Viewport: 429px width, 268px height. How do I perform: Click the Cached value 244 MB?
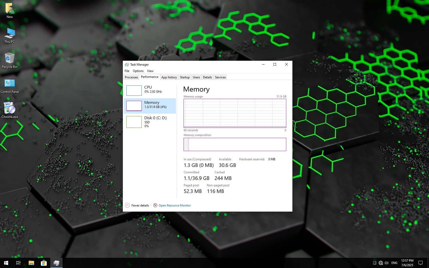[x=223, y=178]
